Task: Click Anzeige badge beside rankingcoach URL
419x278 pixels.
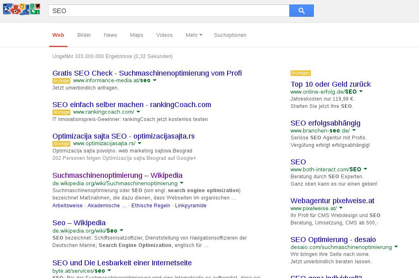Action: tap(61, 112)
